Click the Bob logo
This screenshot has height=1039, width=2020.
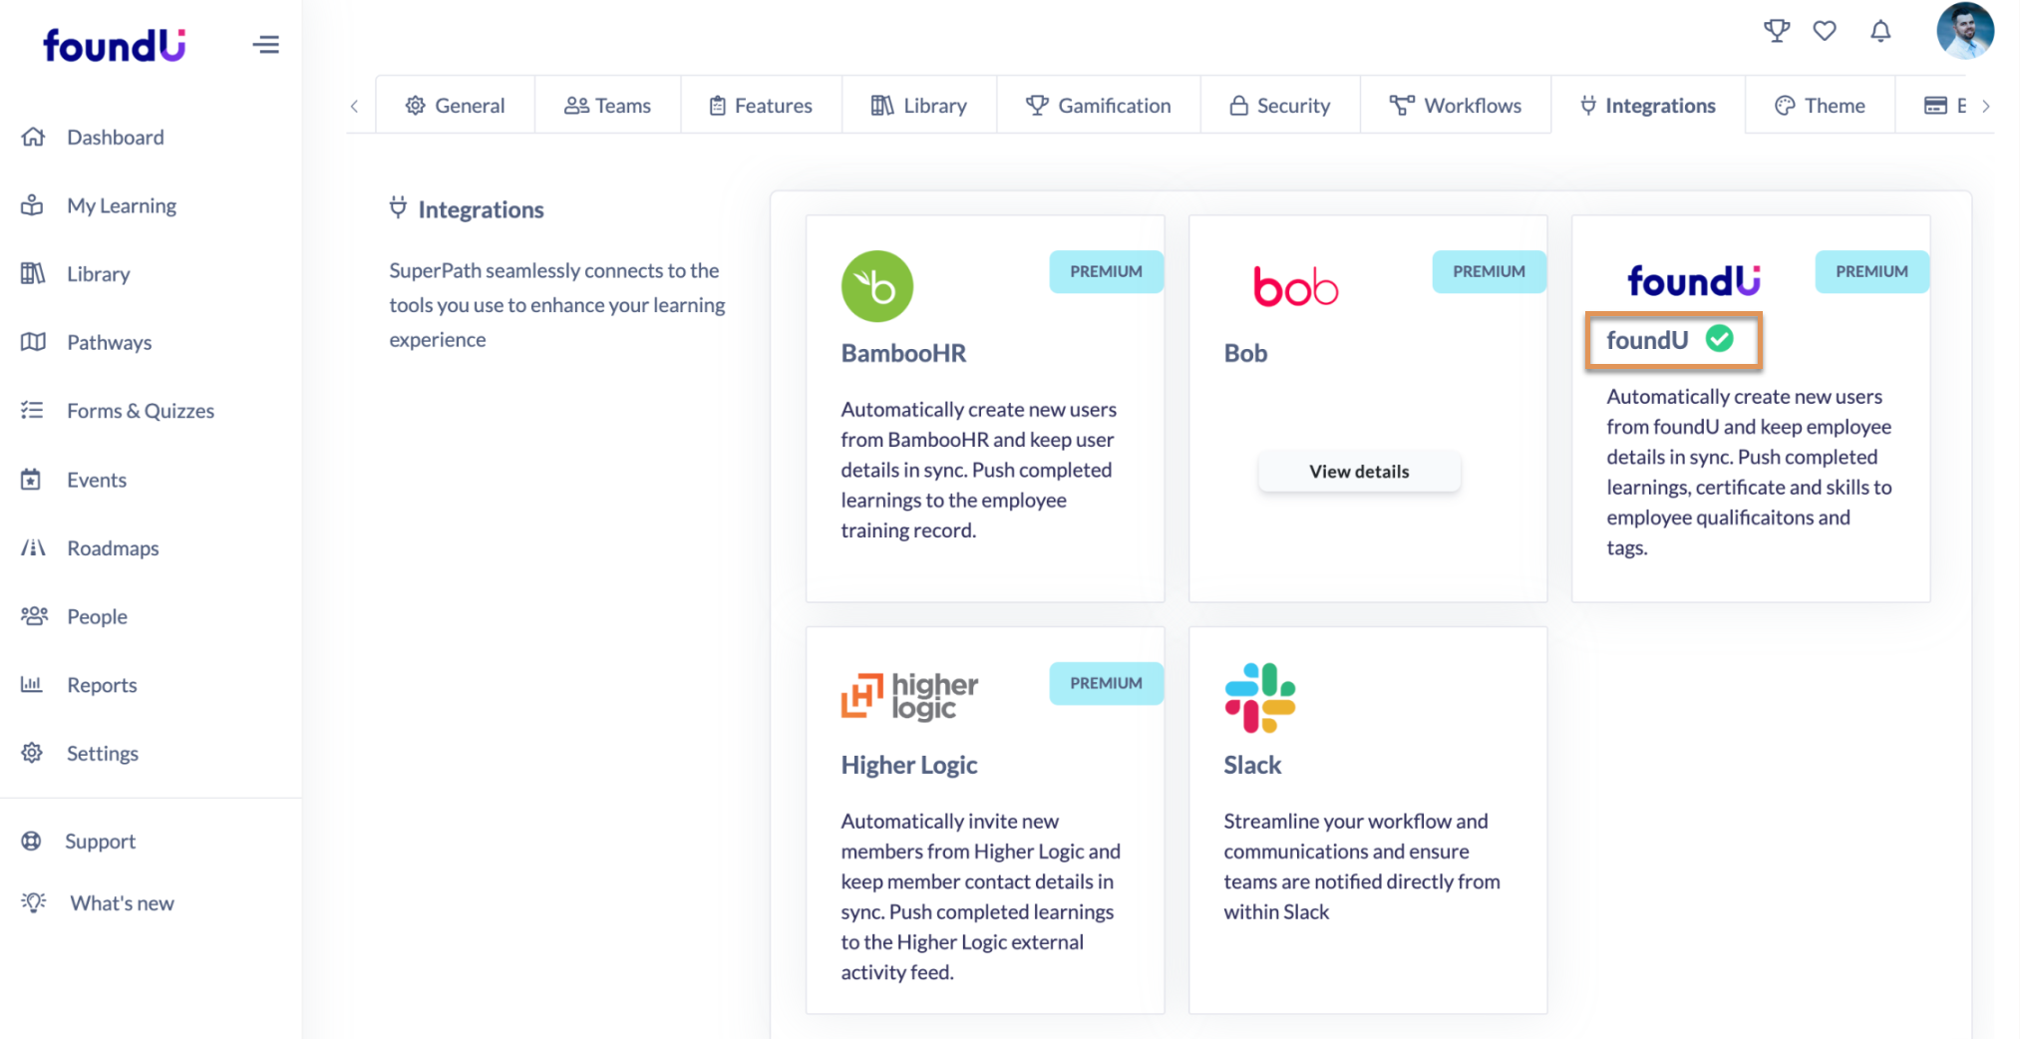(x=1295, y=287)
